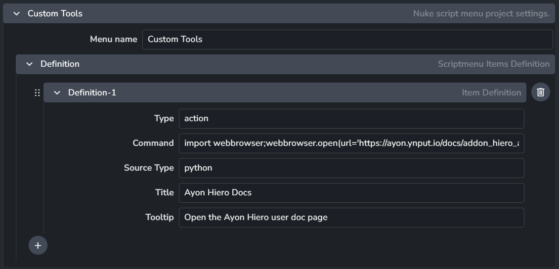Collapse the Definition-1 item chevron
This screenshot has height=269, width=559.
pyautogui.click(x=57, y=93)
